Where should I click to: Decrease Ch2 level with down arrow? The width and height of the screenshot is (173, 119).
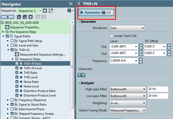[x=140, y=55]
